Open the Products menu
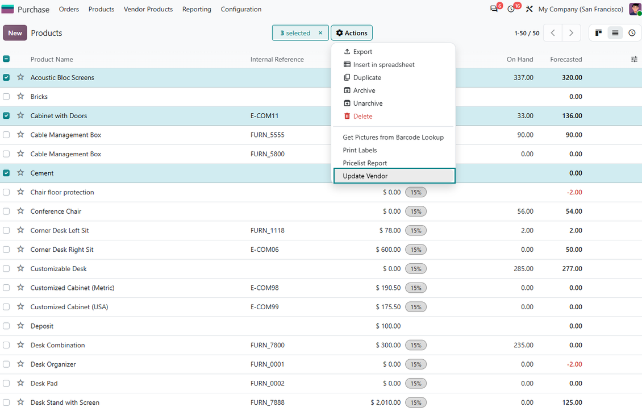This screenshot has height=411, width=642. (101, 9)
